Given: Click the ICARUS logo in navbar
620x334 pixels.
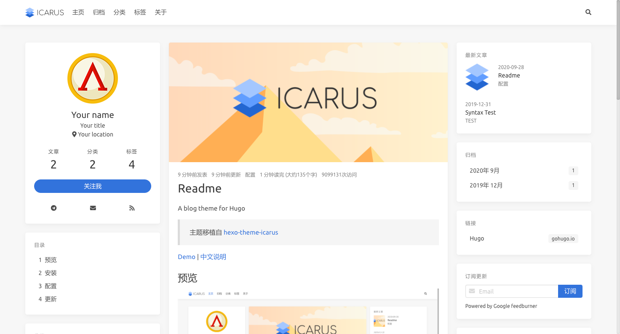Looking at the screenshot, I should (x=45, y=13).
